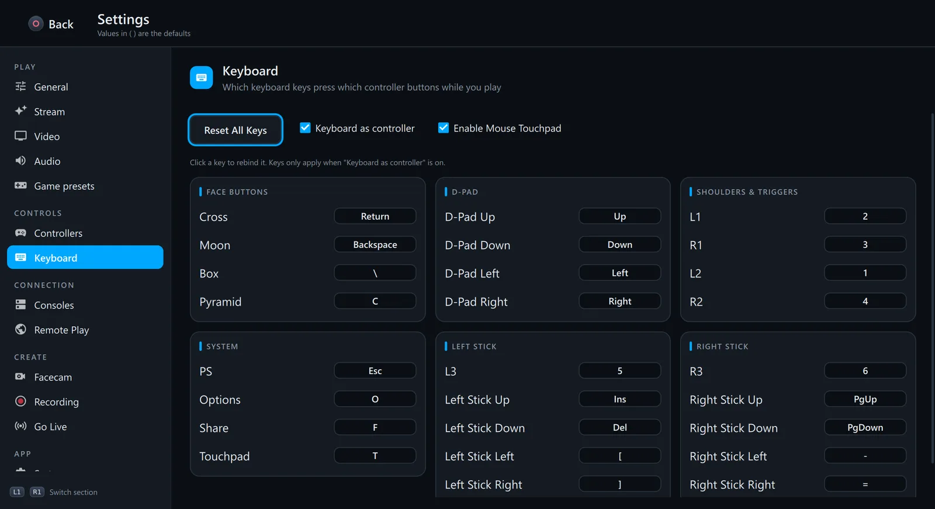Viewport: 935px width, 509px height.
Task: Rebind Right Stick Down key showing PgDown
Action: pos(865,427)
